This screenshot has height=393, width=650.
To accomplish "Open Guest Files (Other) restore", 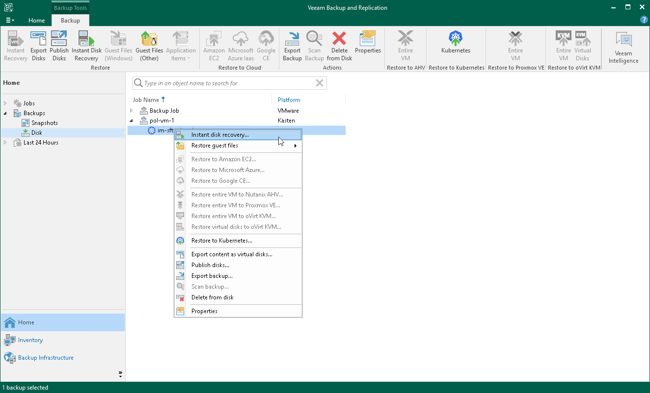I will (x=149, y=46).
